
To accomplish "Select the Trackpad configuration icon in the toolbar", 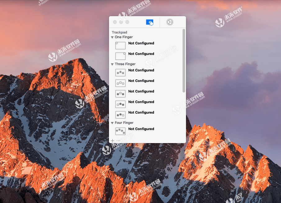I will coord(150,22).
